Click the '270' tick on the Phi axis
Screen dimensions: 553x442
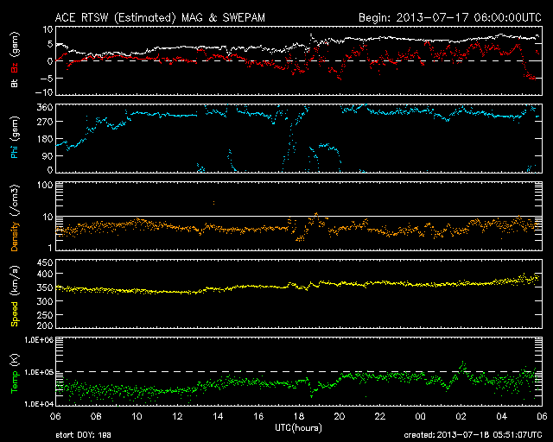[45, 122]
